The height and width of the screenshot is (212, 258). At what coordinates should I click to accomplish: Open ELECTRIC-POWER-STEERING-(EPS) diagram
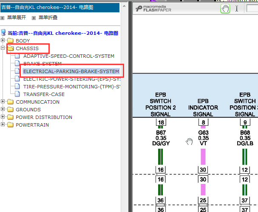[x=72, y=79]
